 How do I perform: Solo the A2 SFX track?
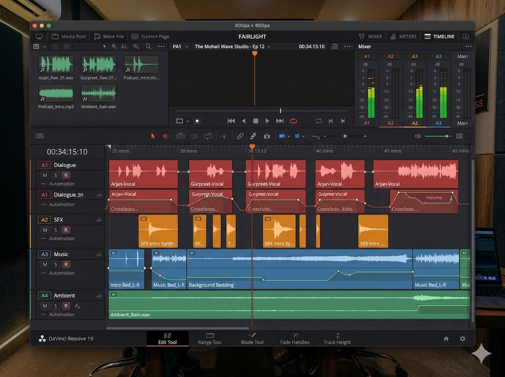tap(55, 230)
